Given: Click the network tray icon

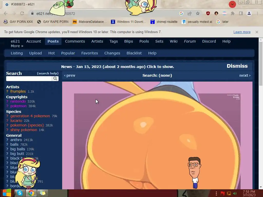Looking at the screenshot, I should [x=229, y=193].
